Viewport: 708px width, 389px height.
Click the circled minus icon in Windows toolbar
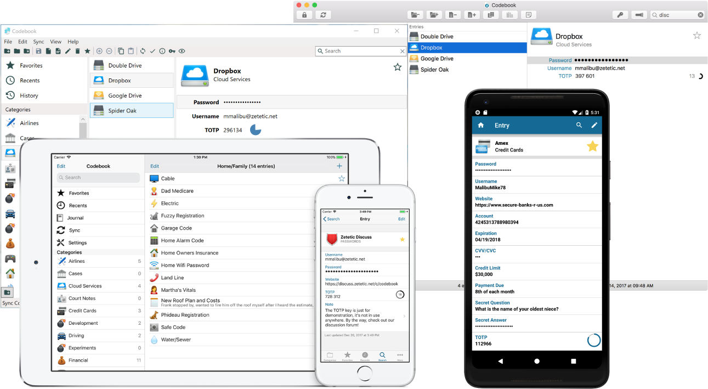pos(109,51)
